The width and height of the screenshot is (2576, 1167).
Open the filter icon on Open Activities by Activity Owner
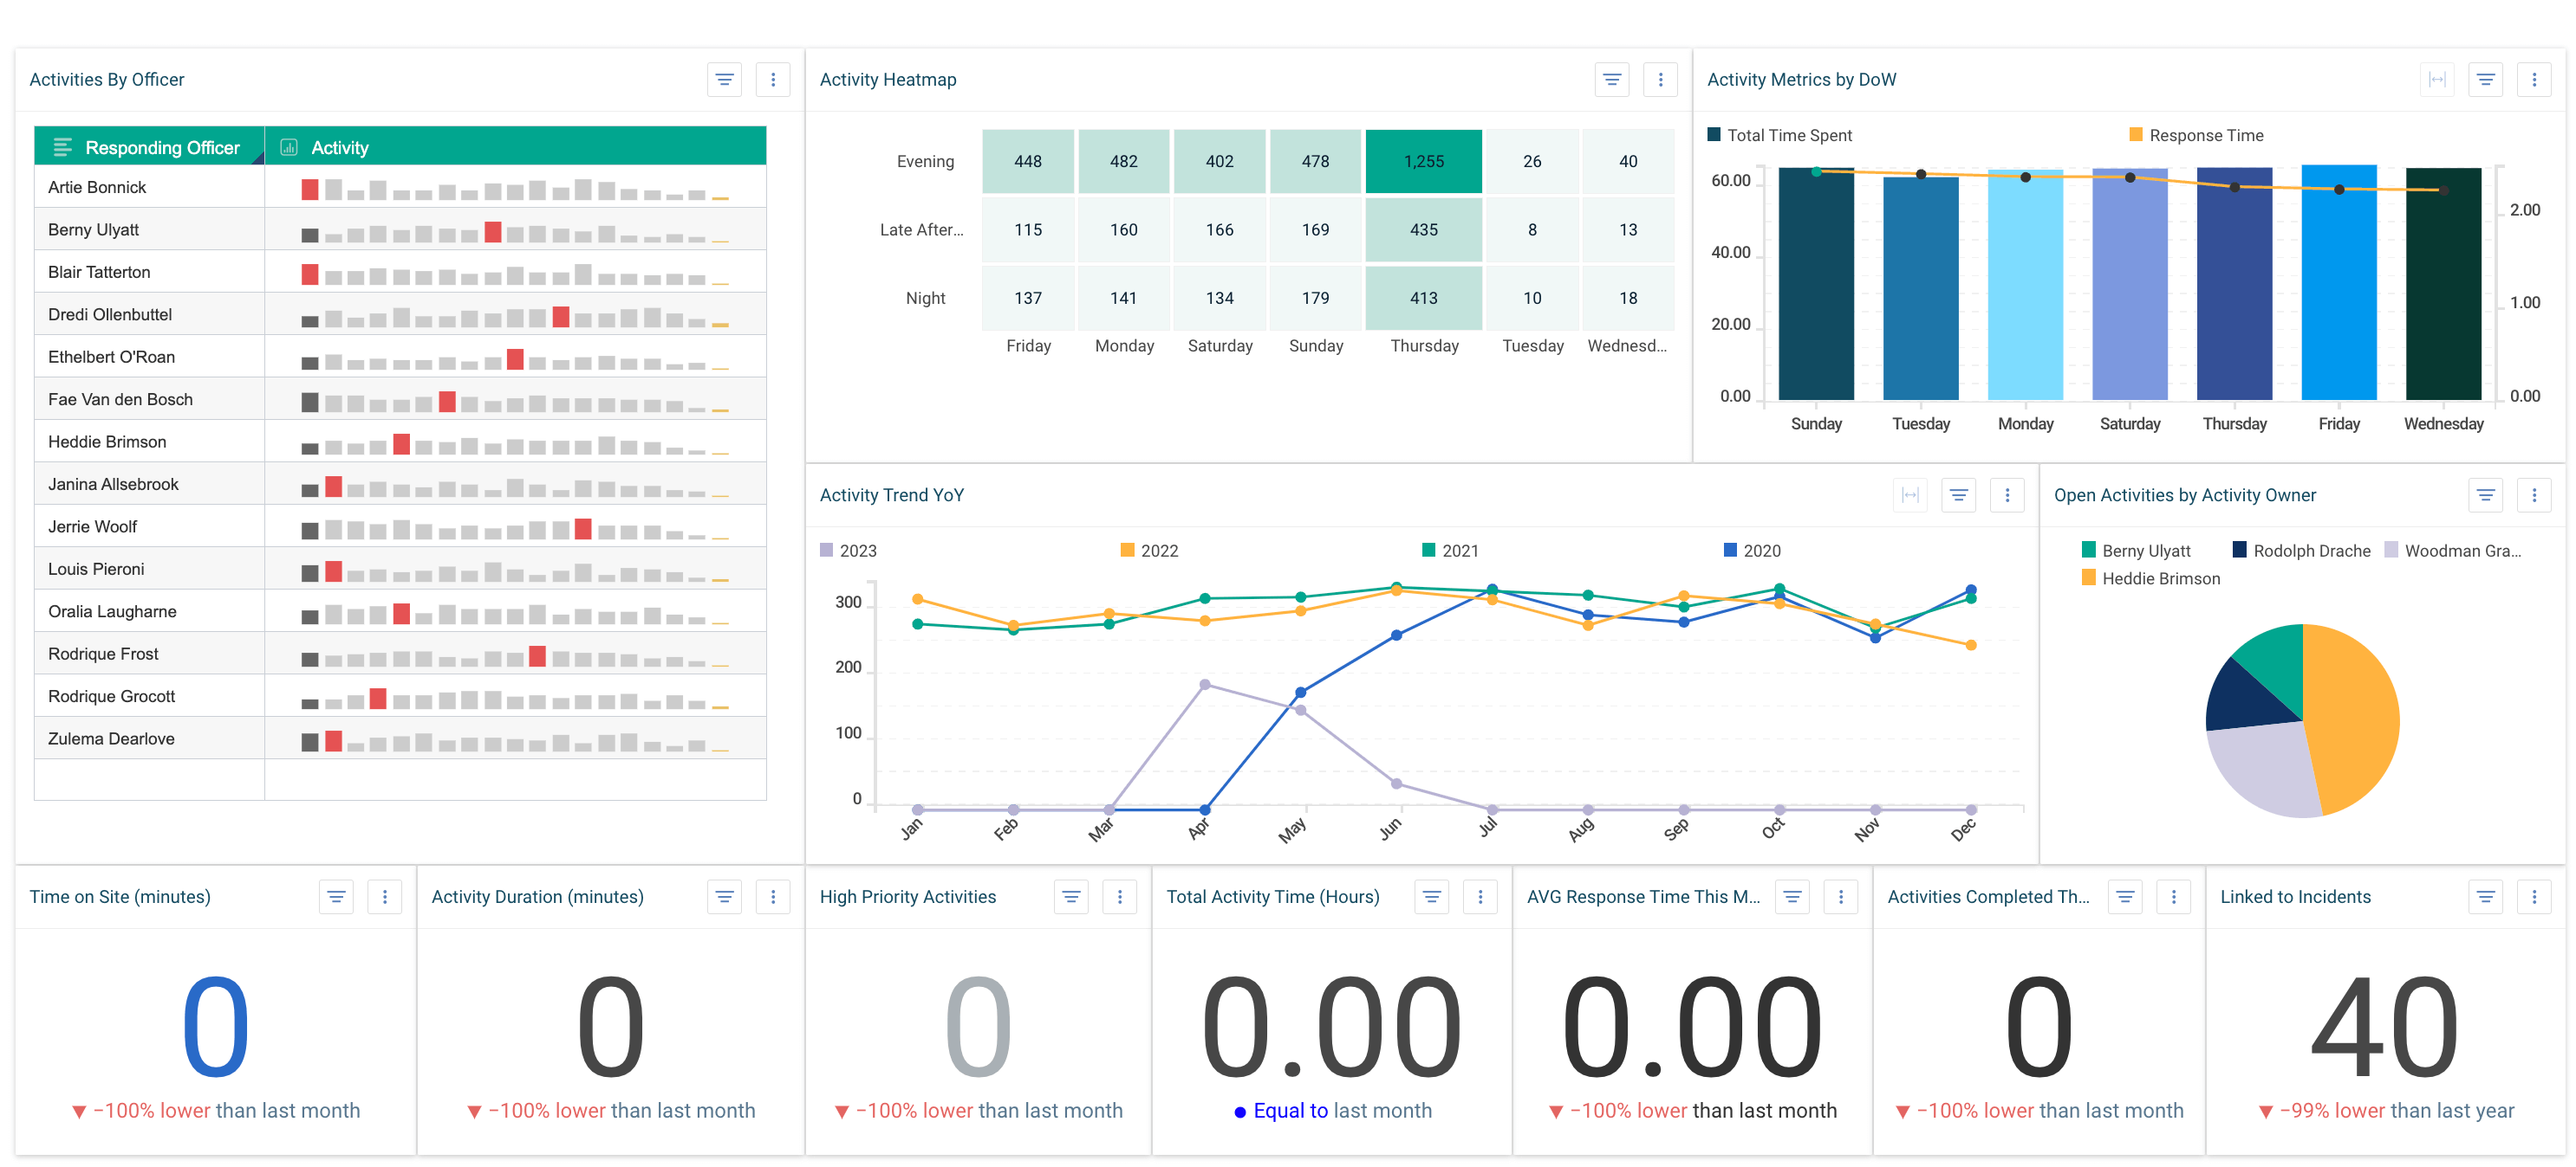[2486, 493]
